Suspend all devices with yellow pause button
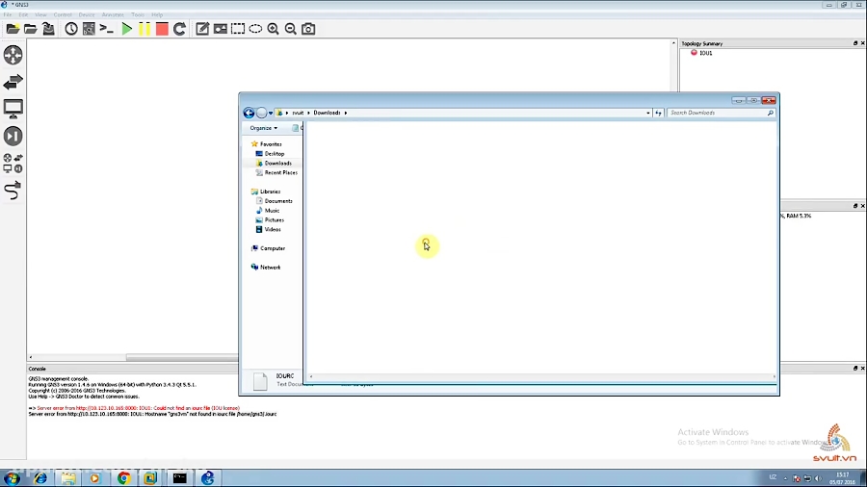 pos(144,29)
